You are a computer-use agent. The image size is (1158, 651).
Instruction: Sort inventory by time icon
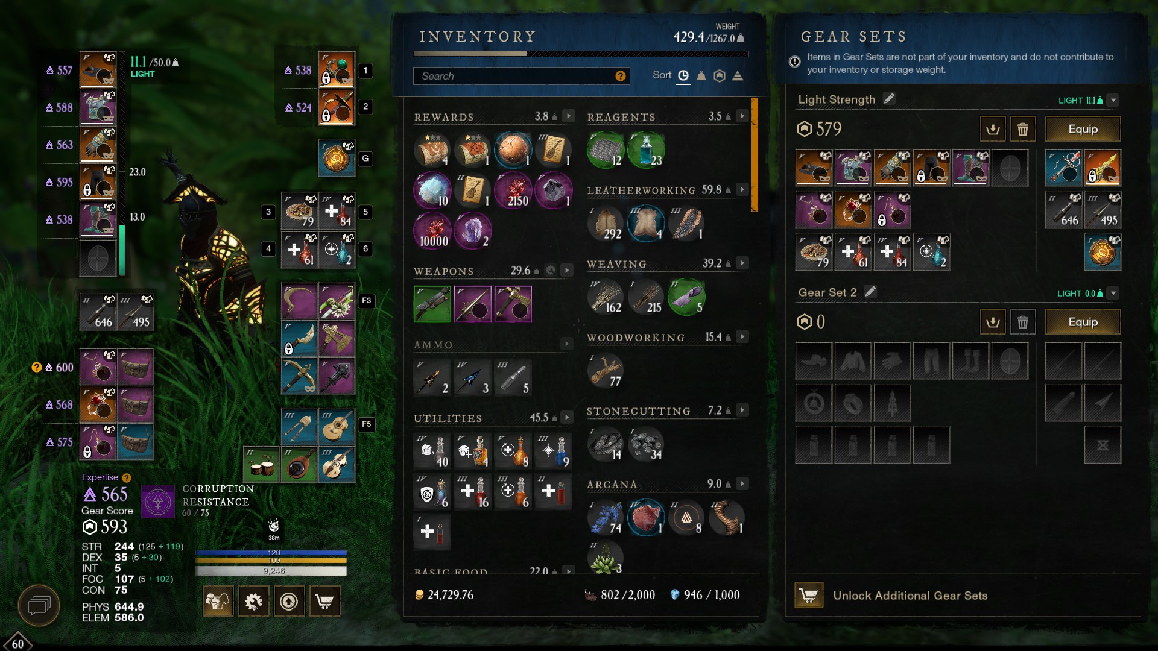(x=683, y=76)
